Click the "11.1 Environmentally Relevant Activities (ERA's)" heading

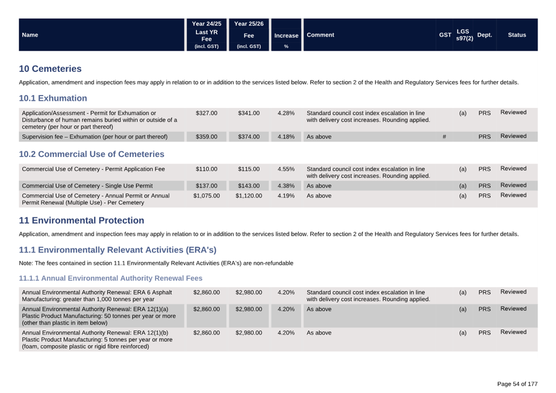point(117,250)
